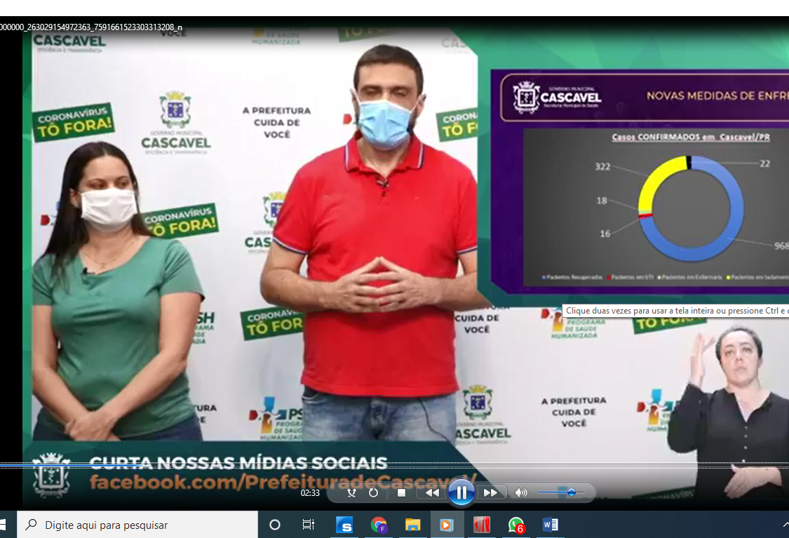Click the fast forward (next) button
The height and width of the screenshot is (538, 789).
[x=490, y=492]
